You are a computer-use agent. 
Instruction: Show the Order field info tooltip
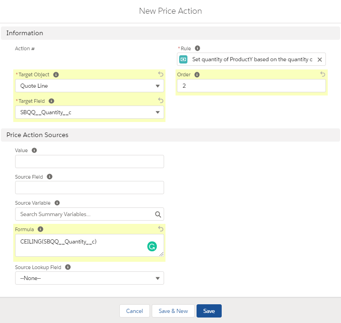(x=197, y=74)
